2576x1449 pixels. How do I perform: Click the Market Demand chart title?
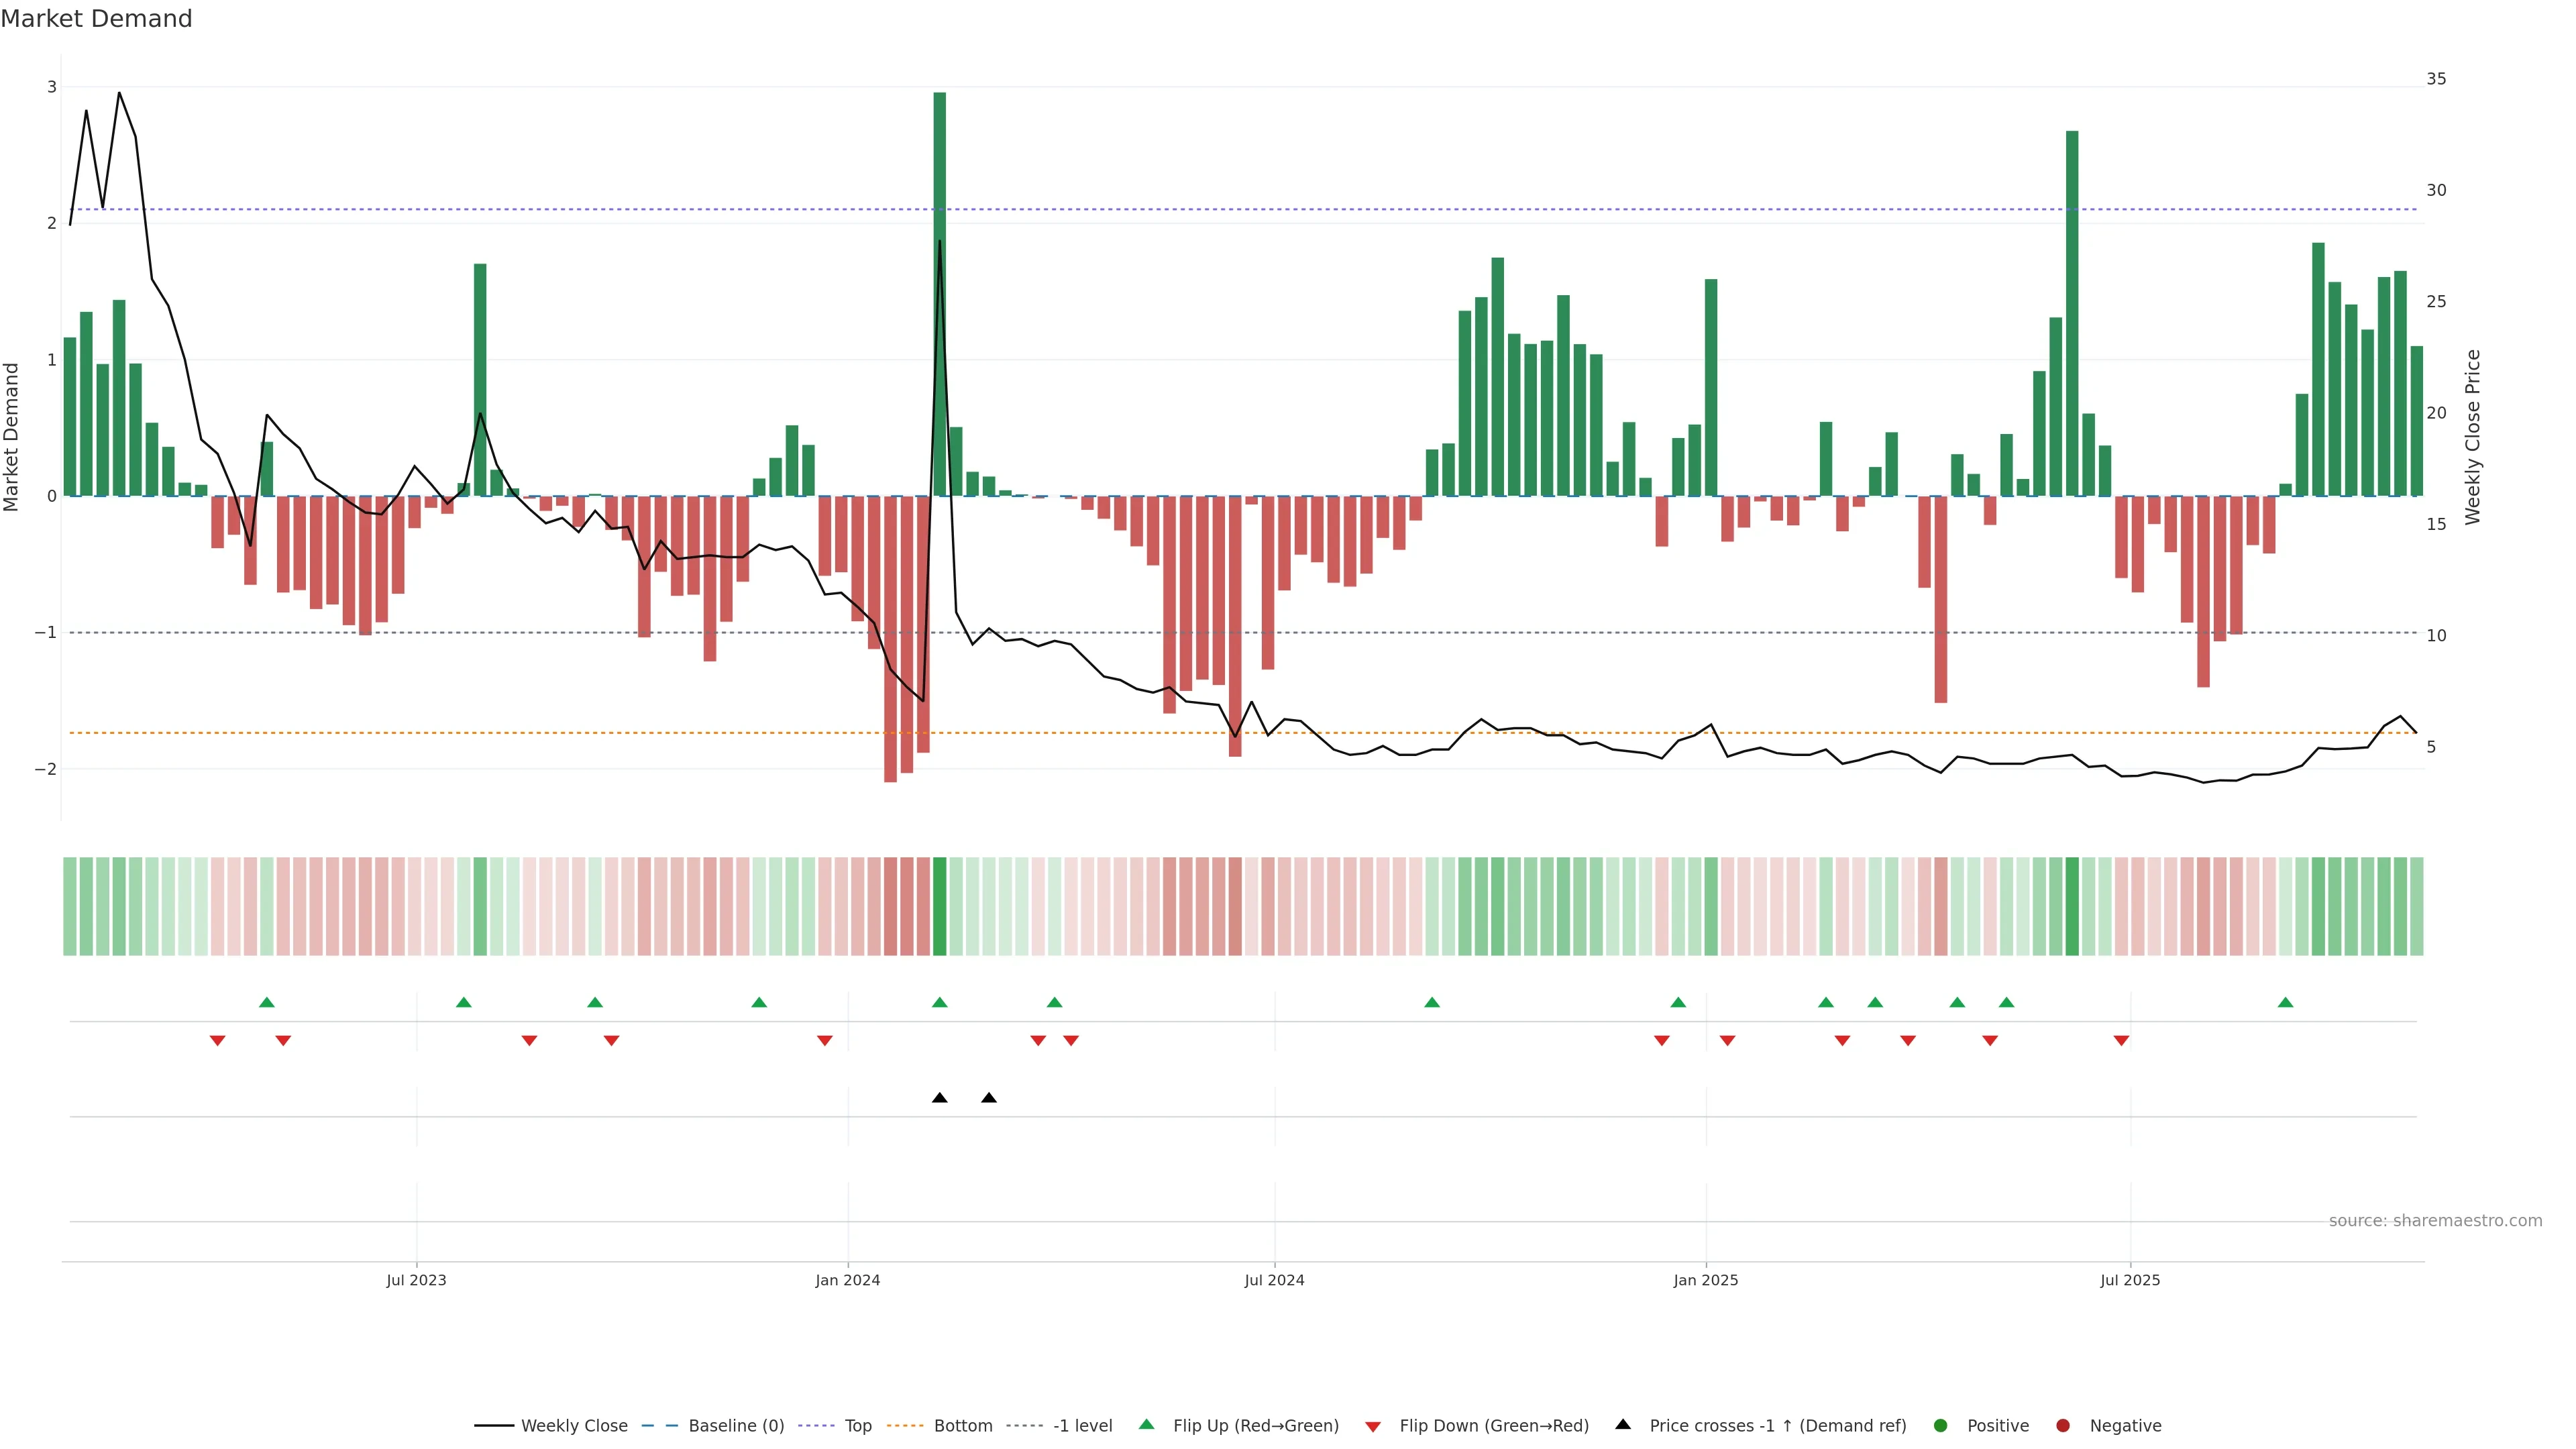click(96, 19)
